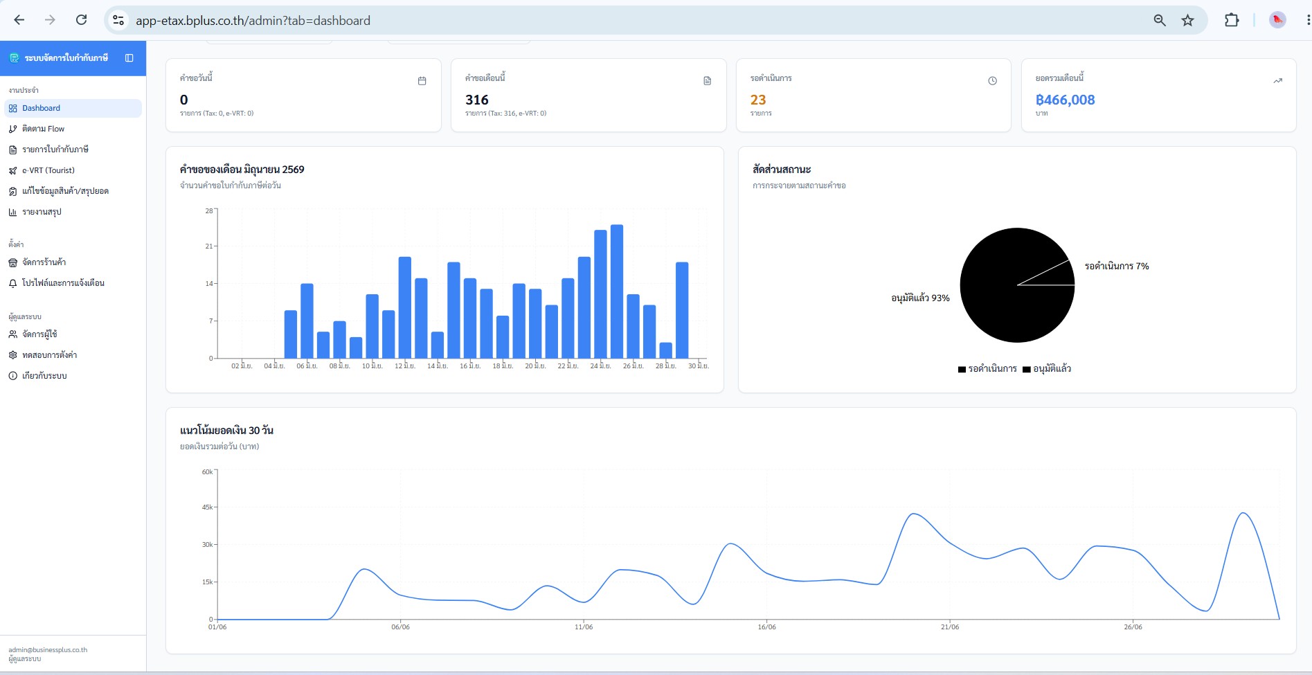Open the Dashboard sidebar item
Image resolution: width=1312 pixels, height=675 pixels.
(x=73, y=108)
